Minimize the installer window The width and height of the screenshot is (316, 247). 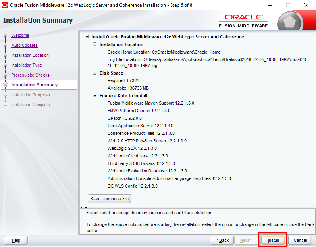[270, 5]
